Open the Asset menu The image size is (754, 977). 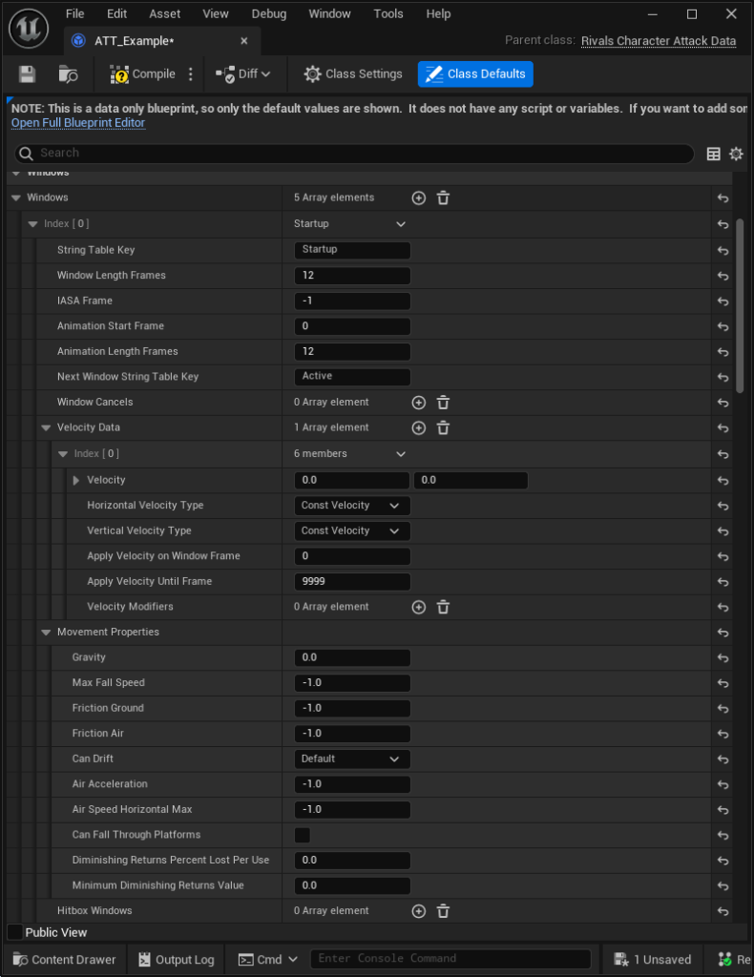pyautogui.click(x=164, y=13)
